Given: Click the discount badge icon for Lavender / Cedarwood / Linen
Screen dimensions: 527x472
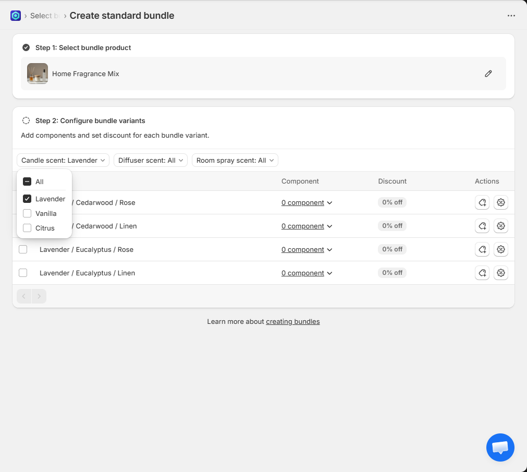Looking at the screenshot, I should (x=501, y=226).
